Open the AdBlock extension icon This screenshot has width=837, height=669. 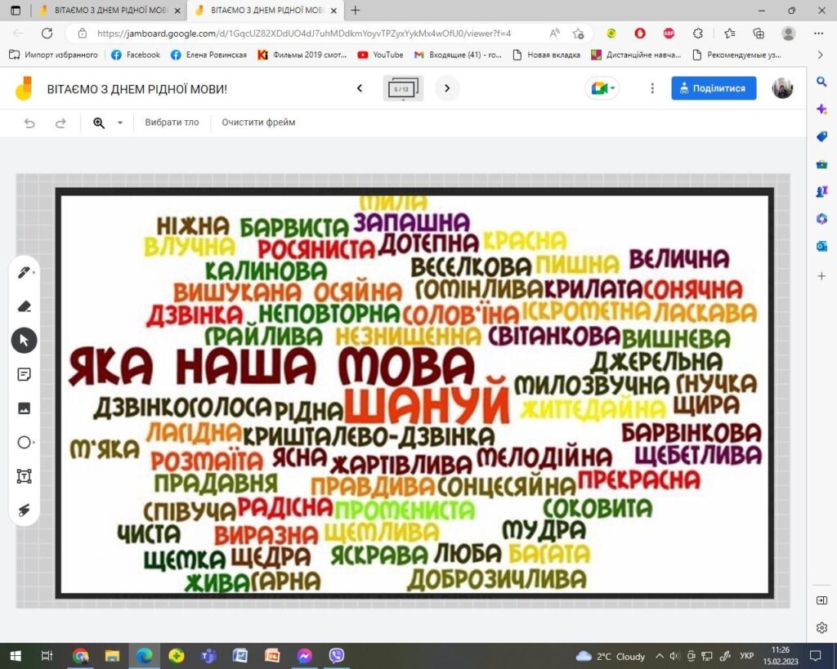point(669,33)
